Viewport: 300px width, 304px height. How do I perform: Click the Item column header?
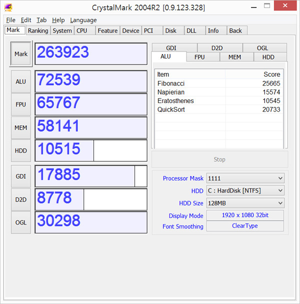pyautogui.click(x=190, y=74)
